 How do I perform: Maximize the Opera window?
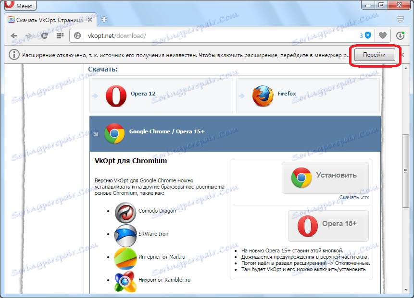(x=381, y=5)
